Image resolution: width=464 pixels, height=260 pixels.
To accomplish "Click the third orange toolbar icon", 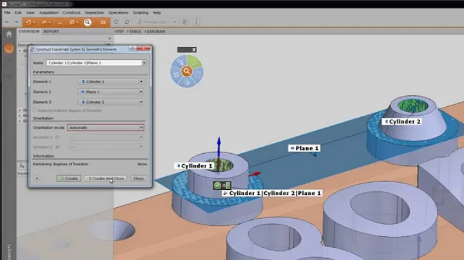I will coord(60,22).
